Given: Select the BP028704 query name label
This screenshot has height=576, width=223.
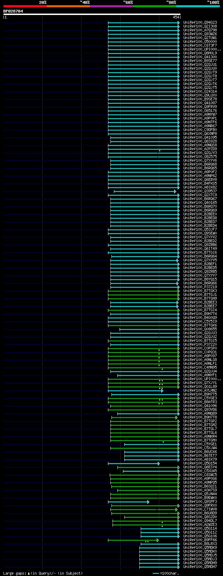Looking at the screenshot, I should [x=13, y=11].
